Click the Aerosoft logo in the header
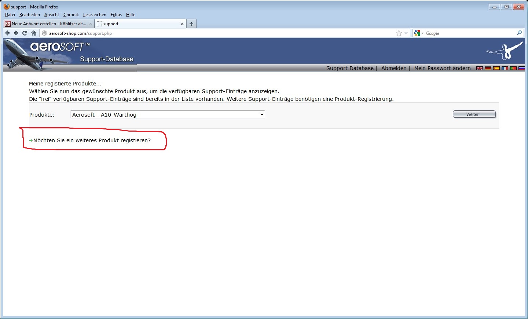This screenshot has width=528, height=319. point(60,47)
